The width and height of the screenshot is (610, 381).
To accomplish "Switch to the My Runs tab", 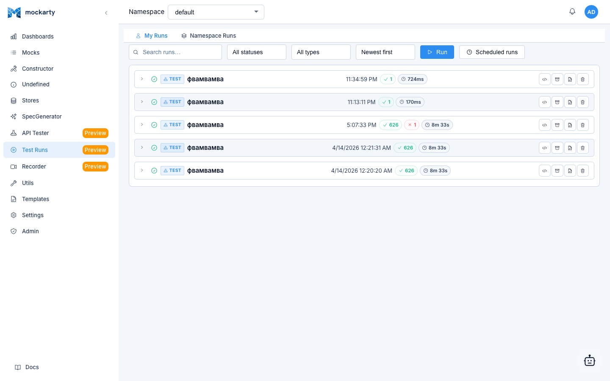I will (x=152, y=36).
